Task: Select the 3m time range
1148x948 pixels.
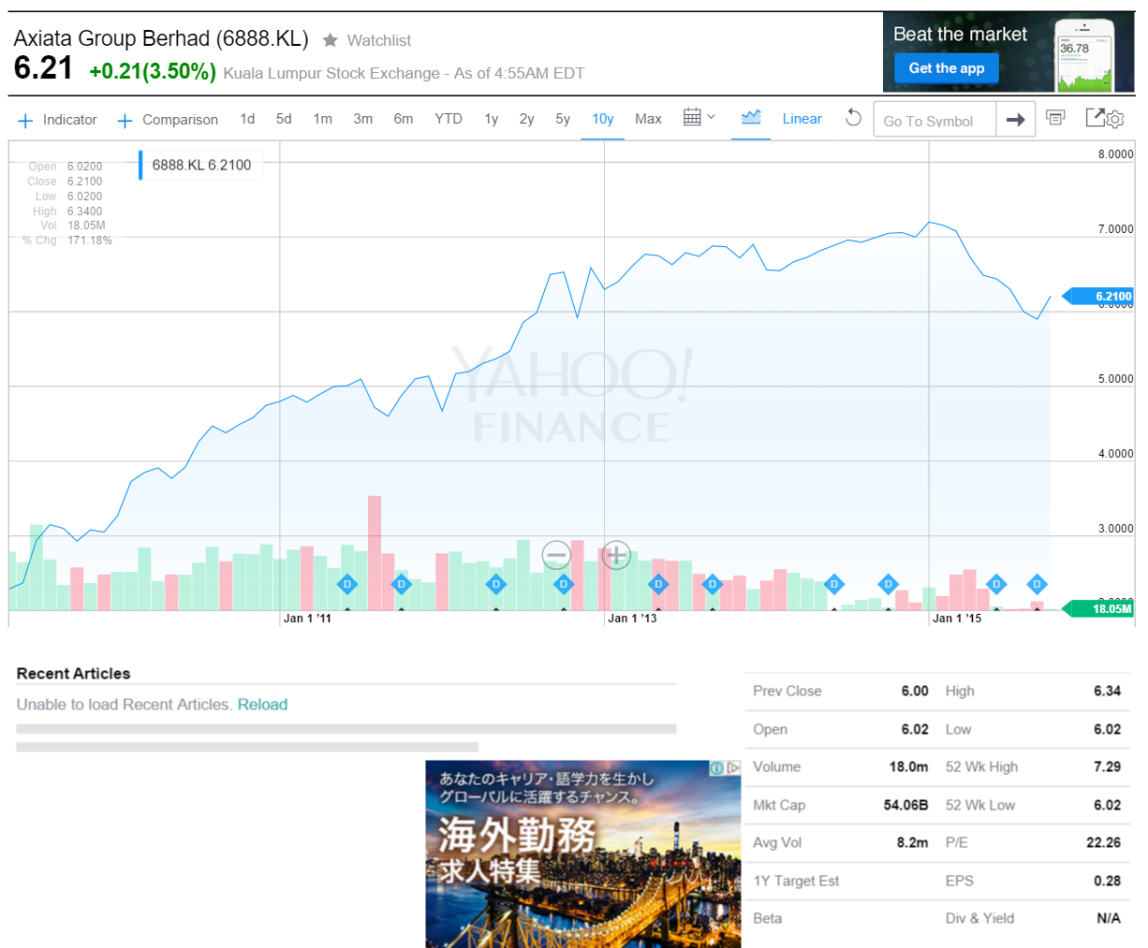Action: click(363, 119)
